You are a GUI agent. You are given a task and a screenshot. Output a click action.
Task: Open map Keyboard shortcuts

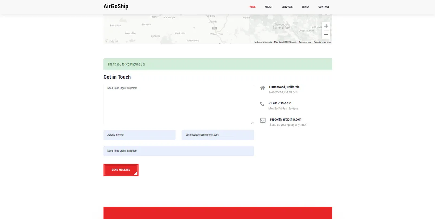[263, 42]
